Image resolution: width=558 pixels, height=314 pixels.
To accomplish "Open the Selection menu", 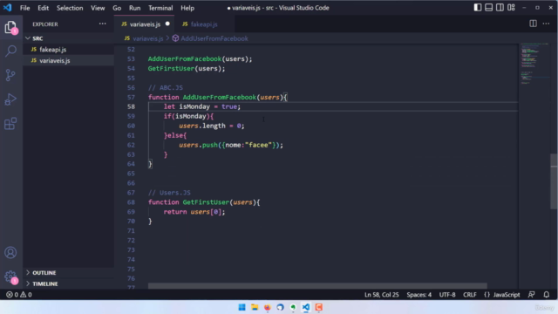I will (70, 8).
